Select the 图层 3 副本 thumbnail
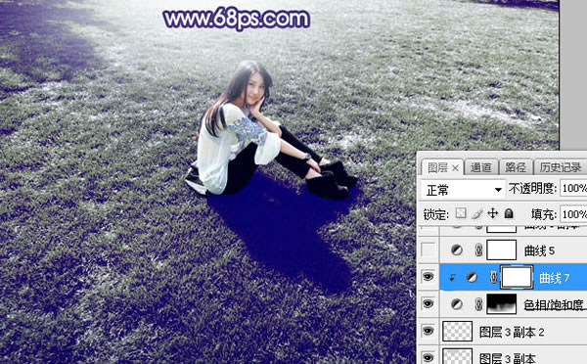The height and width of the screenshot is (364, 587). coord(457,356)
